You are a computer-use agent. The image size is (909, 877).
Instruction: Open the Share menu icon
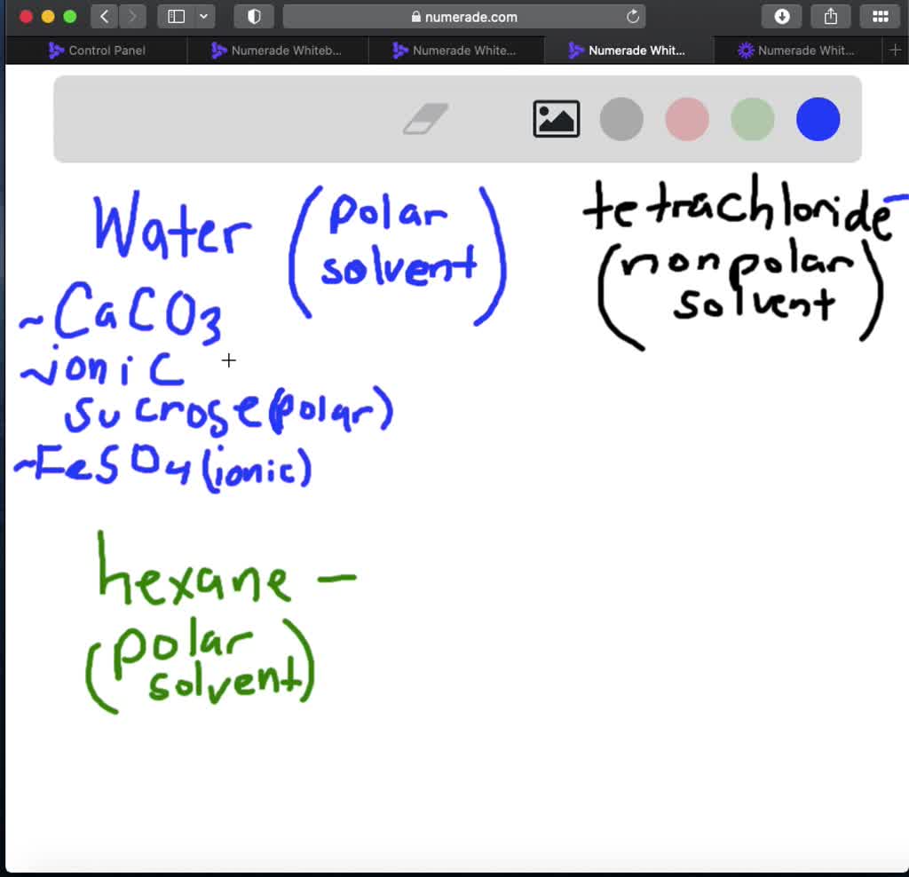pos(830,16)
